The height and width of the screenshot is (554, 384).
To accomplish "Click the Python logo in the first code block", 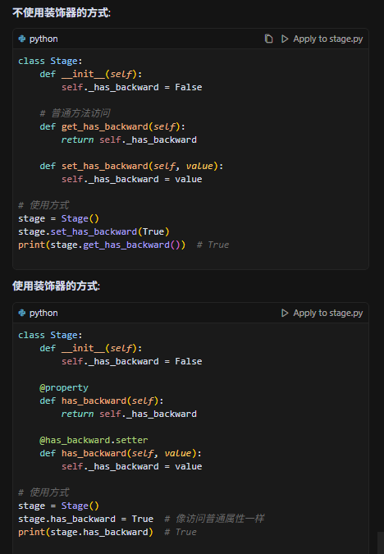I will [22, 39].
